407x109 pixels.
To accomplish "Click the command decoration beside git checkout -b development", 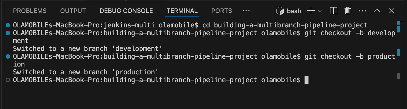I will pyautogui.click(x=8, y=33).
